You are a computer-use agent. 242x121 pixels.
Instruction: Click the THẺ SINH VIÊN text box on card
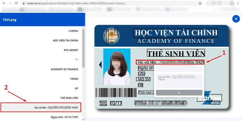click(x=176, y=53)
